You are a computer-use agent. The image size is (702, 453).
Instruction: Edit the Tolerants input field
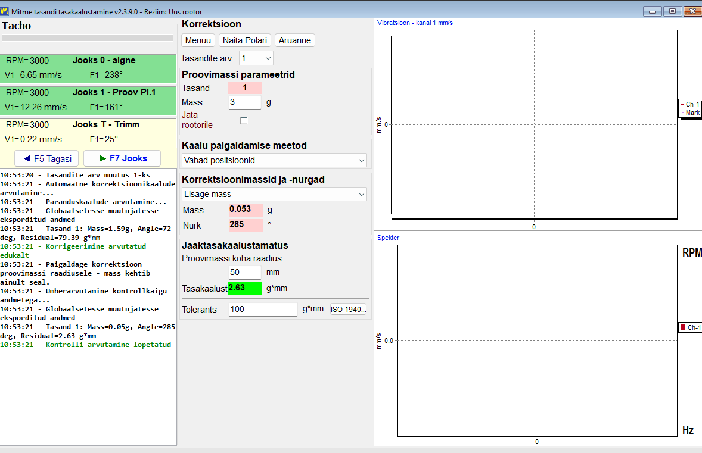[263, 310]
